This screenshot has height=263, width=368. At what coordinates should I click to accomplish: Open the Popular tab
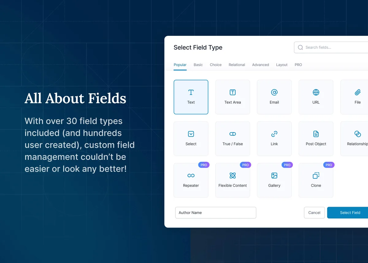180,65
